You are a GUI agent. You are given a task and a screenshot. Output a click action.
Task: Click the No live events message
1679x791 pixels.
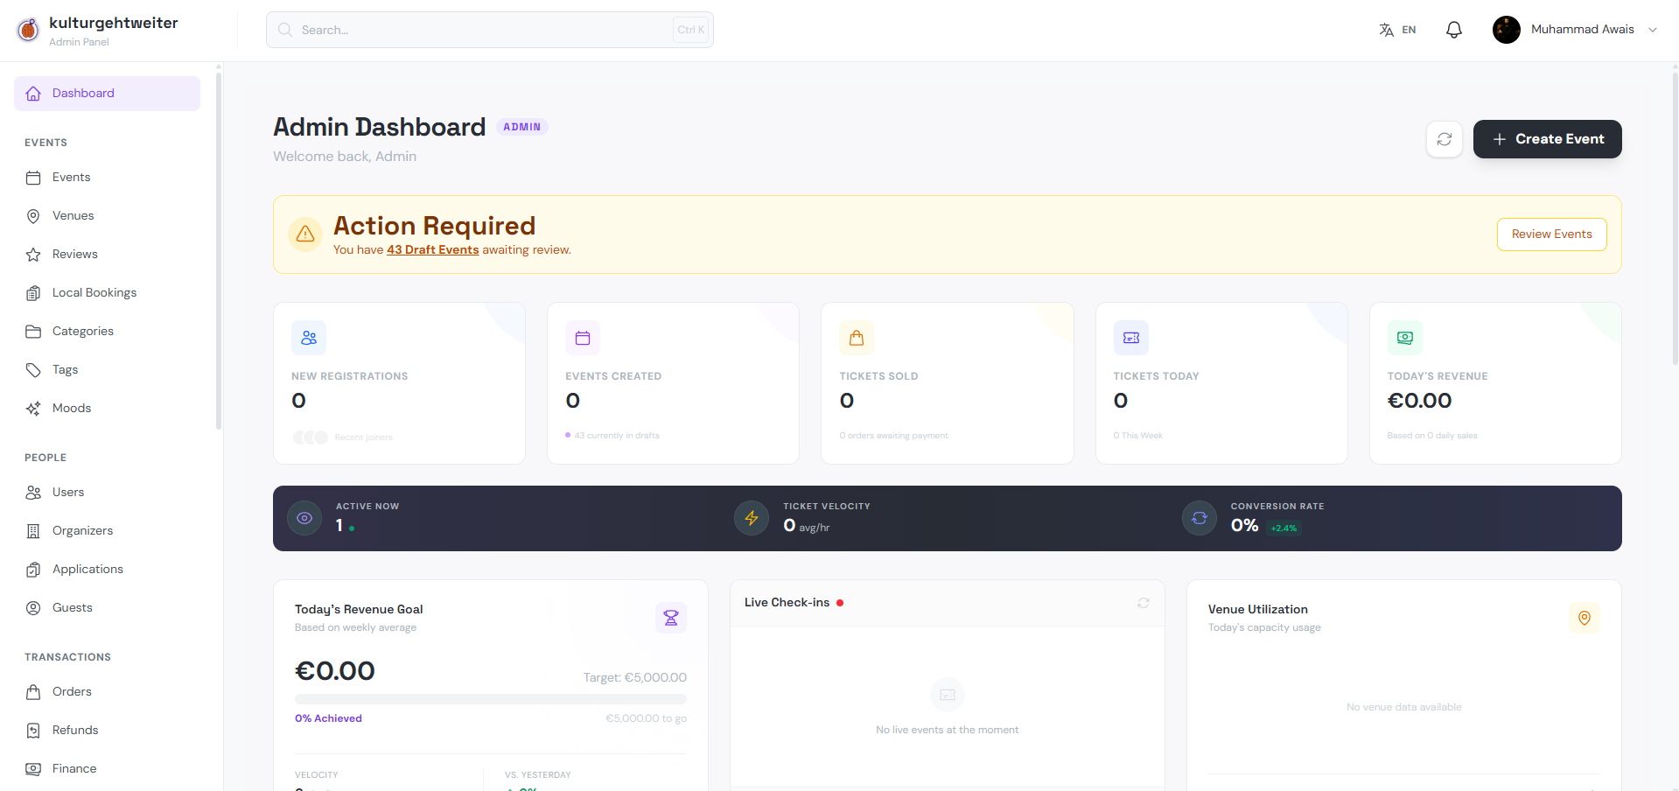click(x=947, y=730)
